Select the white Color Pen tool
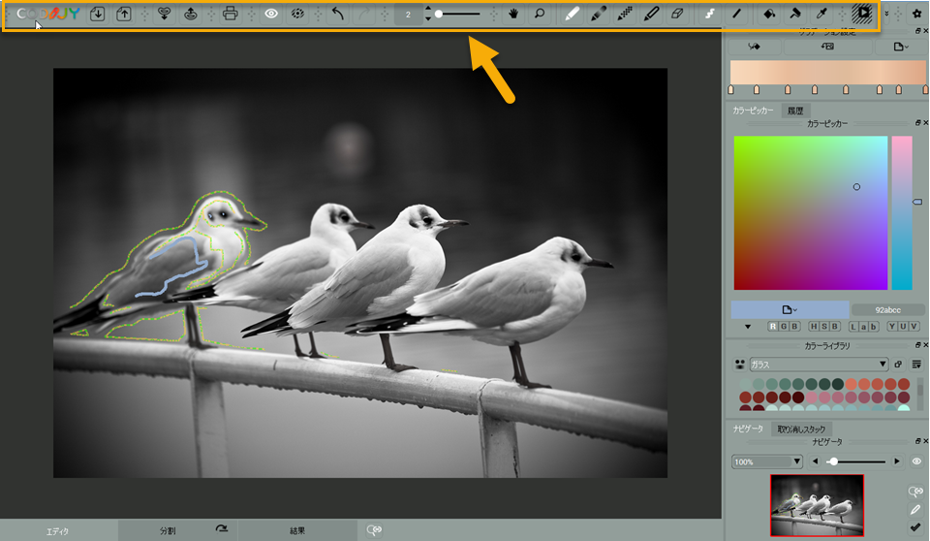The width and height of the screenshot is (930, 541). coord(572,14)
